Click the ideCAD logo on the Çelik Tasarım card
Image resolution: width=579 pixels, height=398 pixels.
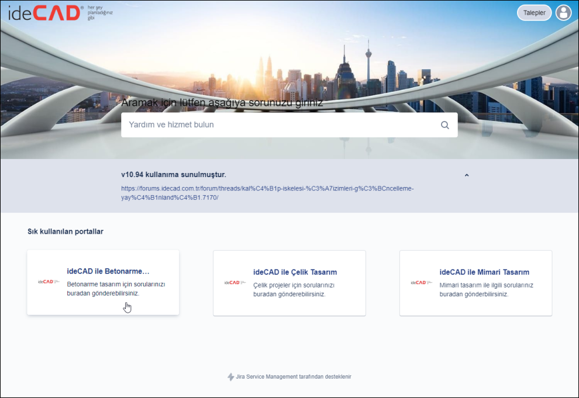[x=235, y=282]
